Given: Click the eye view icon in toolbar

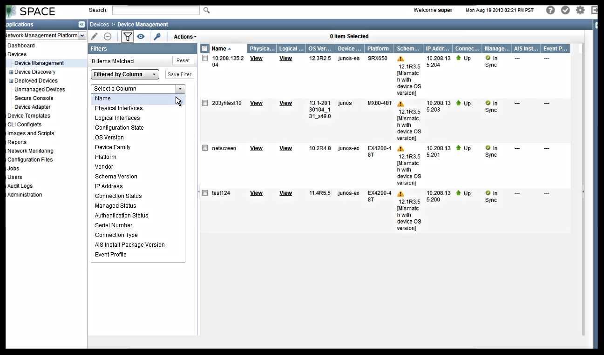Looking at the screenshot, I should pyautogui.click(x=141, y=36).
